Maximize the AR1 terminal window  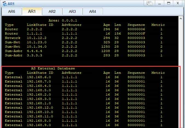(168, 3)
